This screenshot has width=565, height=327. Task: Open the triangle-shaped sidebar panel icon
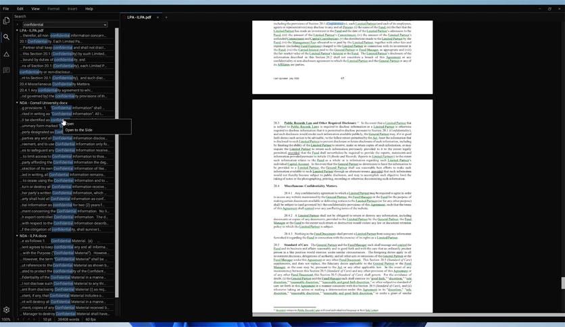click(6, 54)
